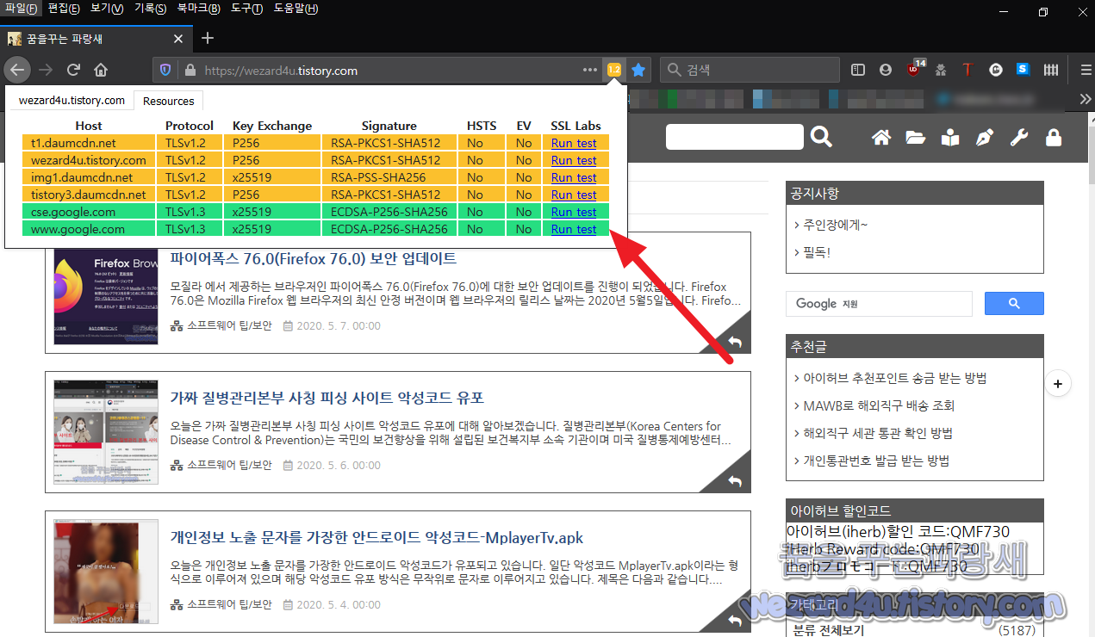The width and height of the screenshot is (1095, 637).
Task: Click the padlock site identity icon
Action: coord(190,71)
